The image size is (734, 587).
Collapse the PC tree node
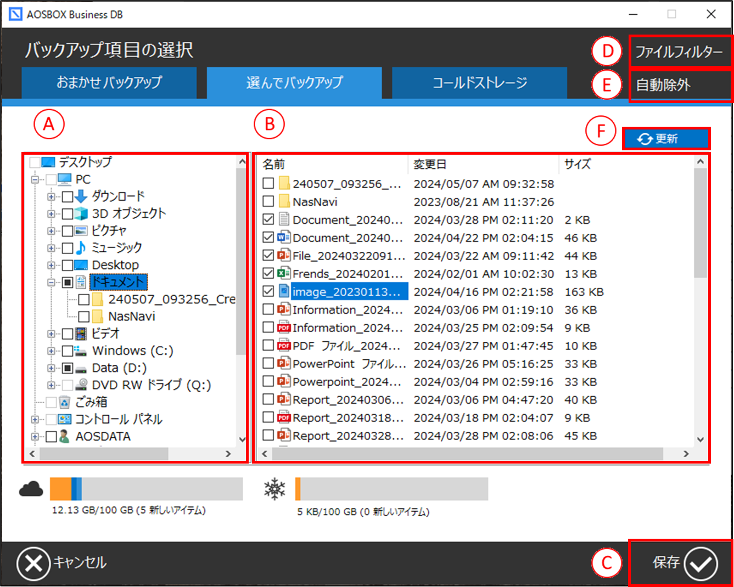click(x=35, y=179)
